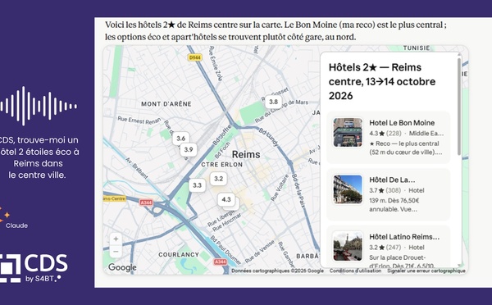This screenshot has width=492, height=305.
Task: Select the 3.2 rated hotel map marker
Action: tap(218, 179)
